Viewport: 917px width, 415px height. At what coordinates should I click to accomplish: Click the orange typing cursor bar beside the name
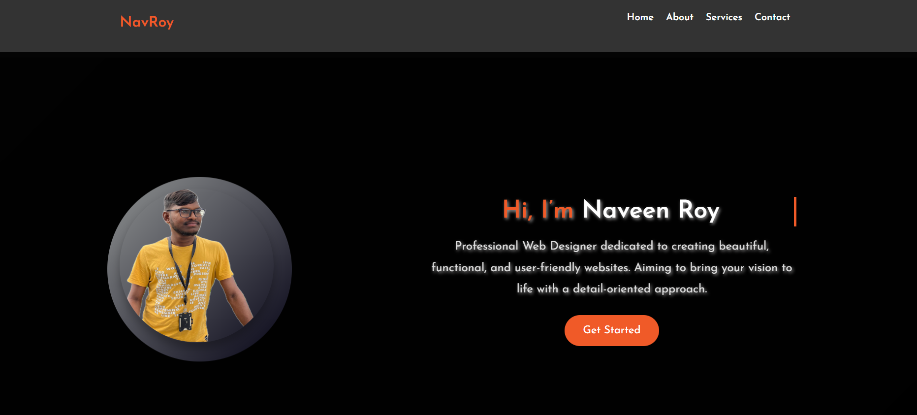pos(795,212)
